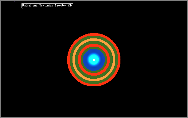Click the orange ring
188x118 pixels.
click(94, 40)
